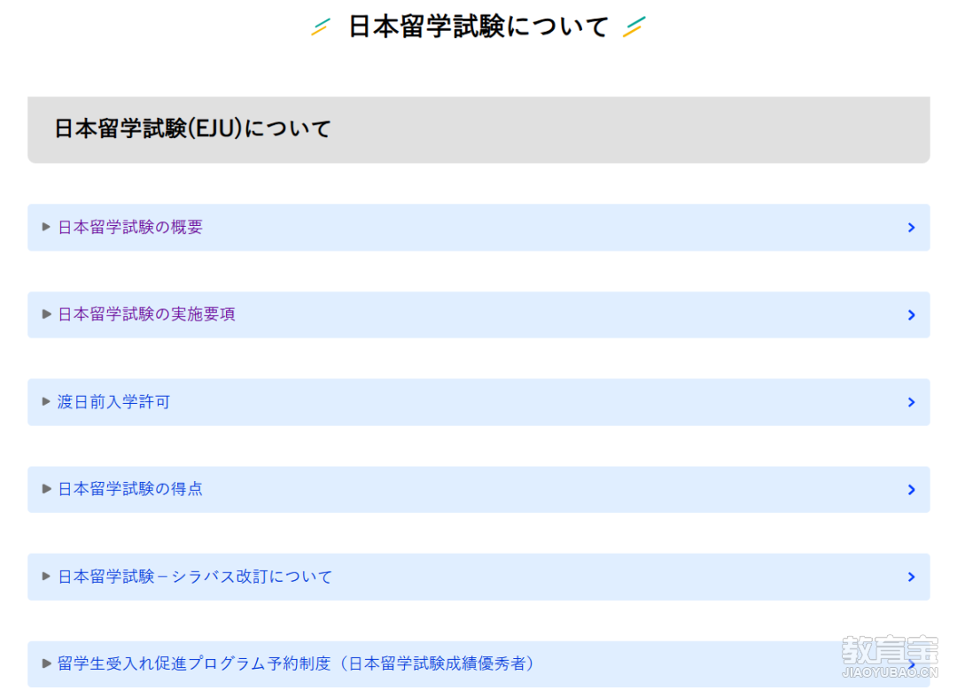Click the 日本留学試験(EJU)について section heading
This screenshot has height=698, width=957.
coord(192,128)
